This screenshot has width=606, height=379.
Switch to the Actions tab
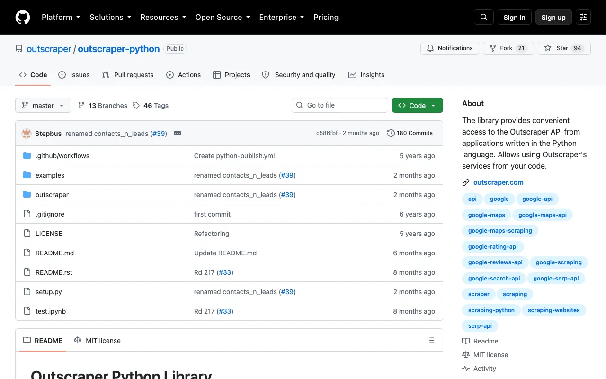pos(184,75)
